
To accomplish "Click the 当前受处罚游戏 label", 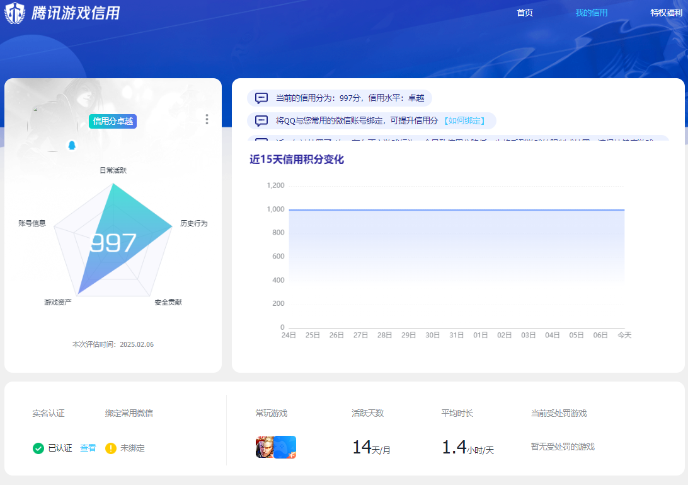I will (559, 413).
